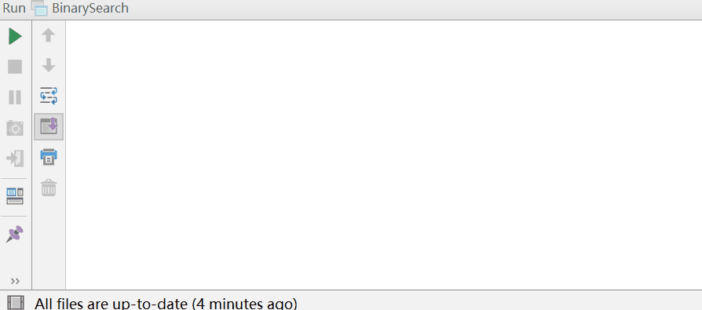The height and width of the screenshot is (310, 702).
Task: Rerun BinarySearch with the green play icon
Action: pos(15,36)
